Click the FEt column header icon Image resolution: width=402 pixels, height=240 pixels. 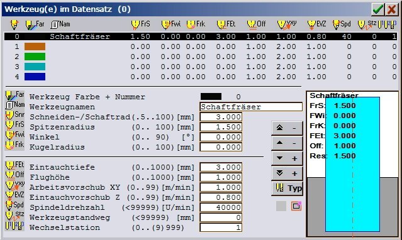226,25
